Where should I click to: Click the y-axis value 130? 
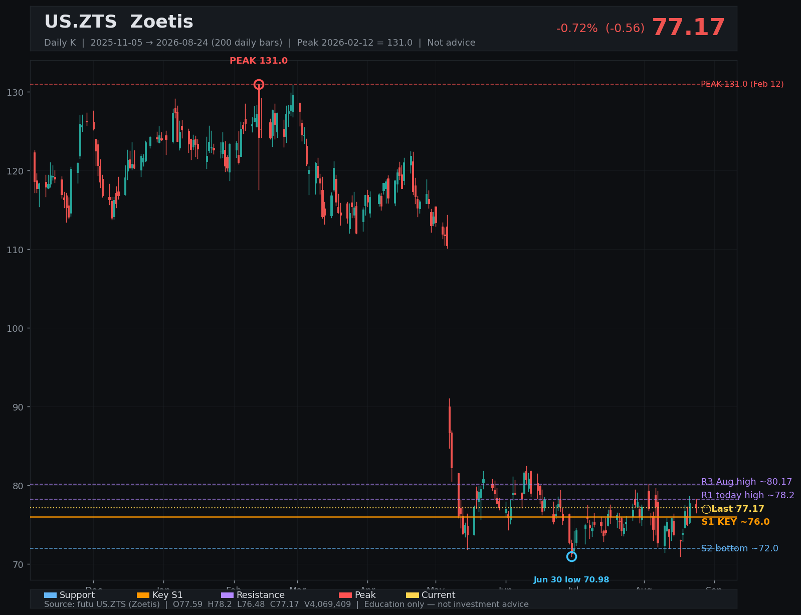15,93
